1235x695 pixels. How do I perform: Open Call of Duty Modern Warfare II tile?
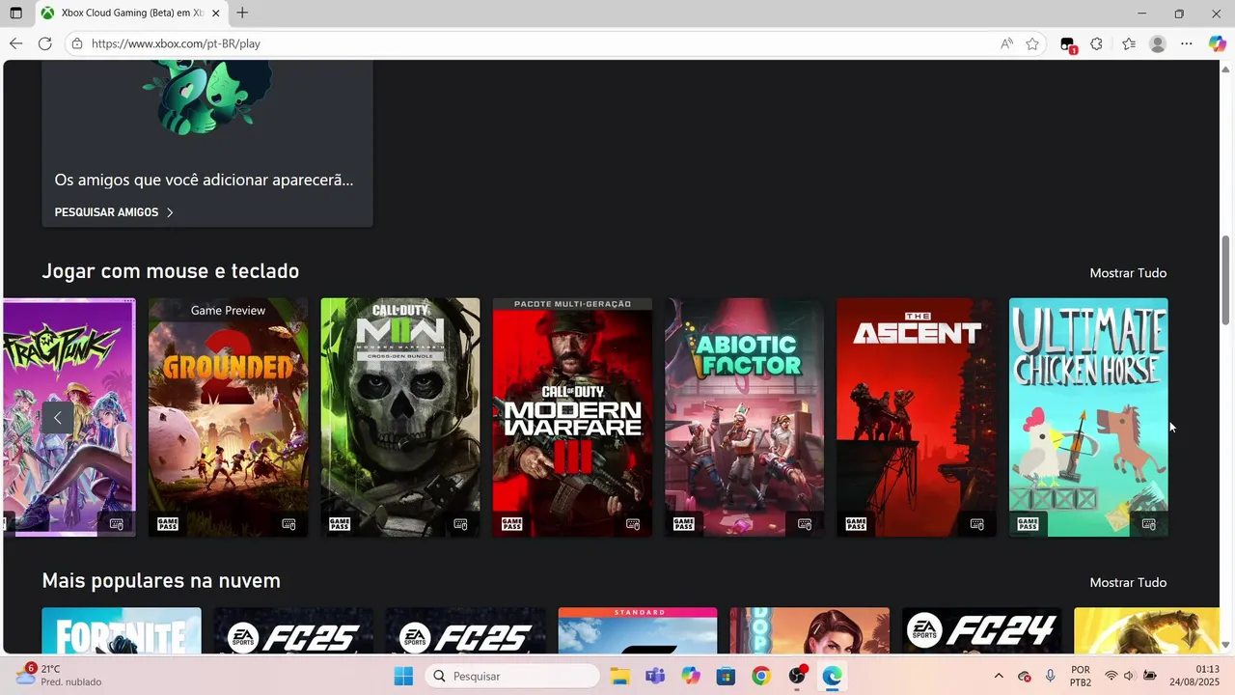pyautogui.click(x=400, y=417)
